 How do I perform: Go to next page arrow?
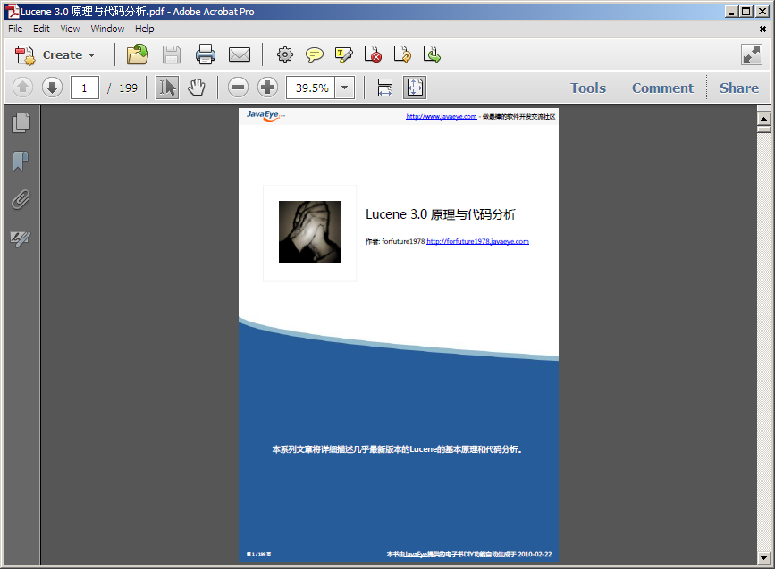[52, 88]
